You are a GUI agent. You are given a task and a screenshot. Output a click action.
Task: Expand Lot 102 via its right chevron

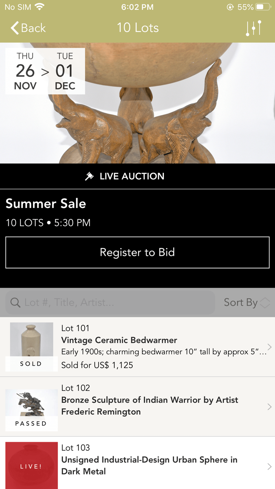coord(269,406)
